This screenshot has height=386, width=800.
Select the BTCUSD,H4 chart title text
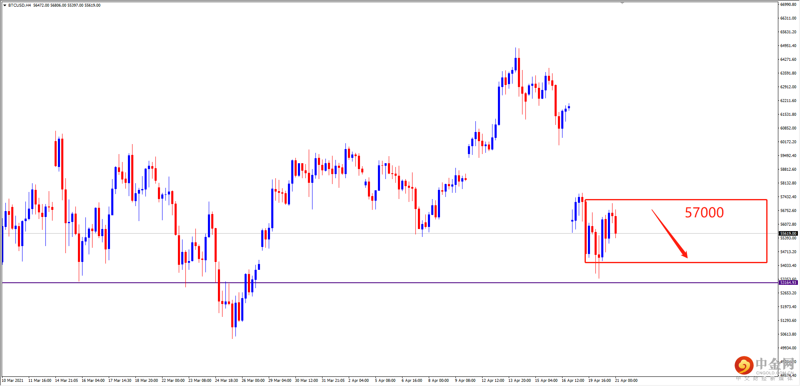pyautogui.click(x=20, y=5)
